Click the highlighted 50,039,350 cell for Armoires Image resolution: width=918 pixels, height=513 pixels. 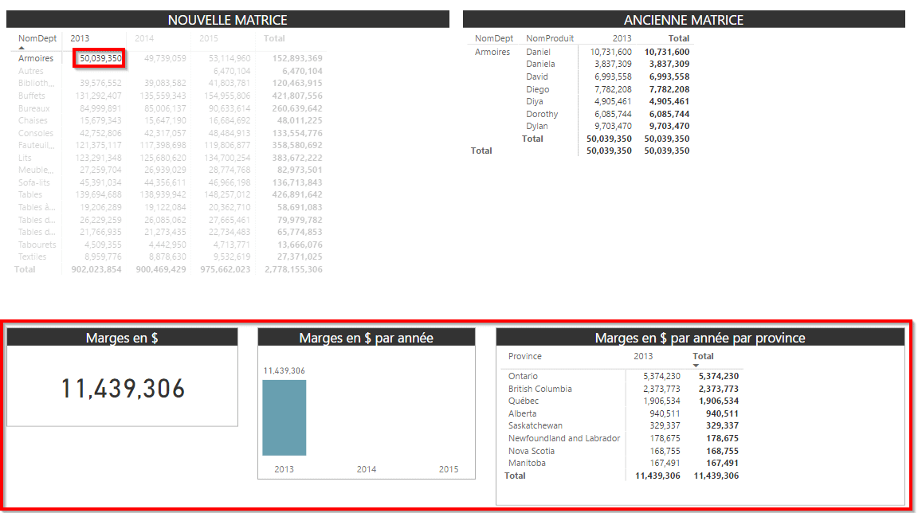(100, 58)
